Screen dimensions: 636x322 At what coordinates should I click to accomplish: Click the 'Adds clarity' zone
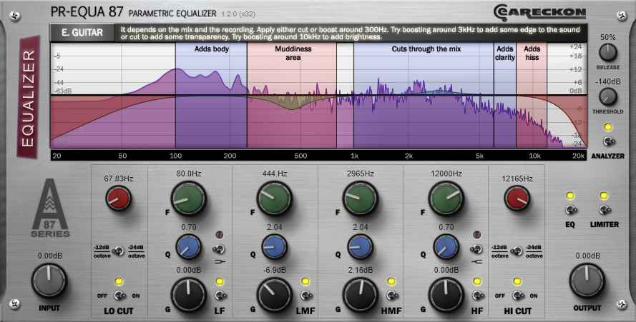click(505, 95)
